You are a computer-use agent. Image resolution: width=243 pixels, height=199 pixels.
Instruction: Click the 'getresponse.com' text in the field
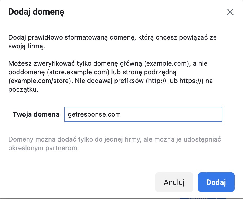pos(94,114)
